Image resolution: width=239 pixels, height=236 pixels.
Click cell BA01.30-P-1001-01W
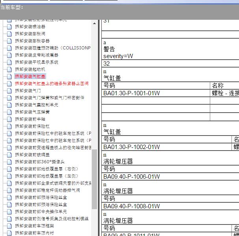click(156, 93)
